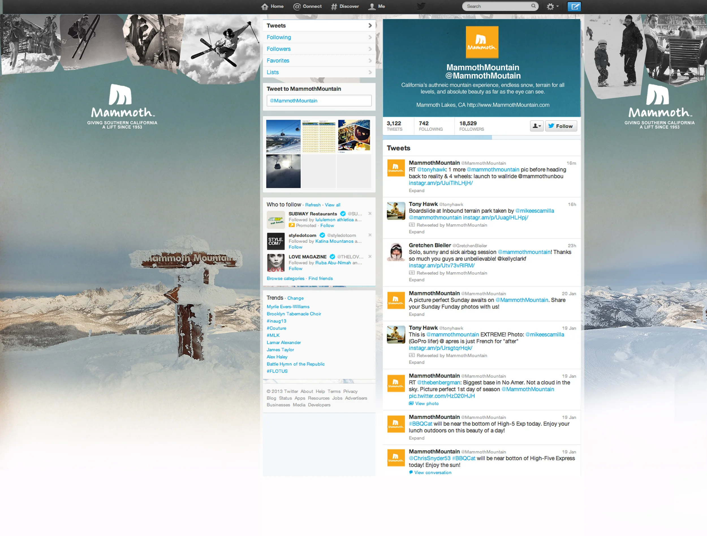Open the Connect tab in navigation
The image size is (707, 536).
pyautogui.click(x=307, y=7)
